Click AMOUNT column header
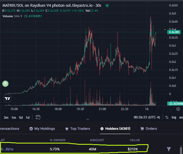The height and width of the screenshot is (154, 183). pos(97,140)
